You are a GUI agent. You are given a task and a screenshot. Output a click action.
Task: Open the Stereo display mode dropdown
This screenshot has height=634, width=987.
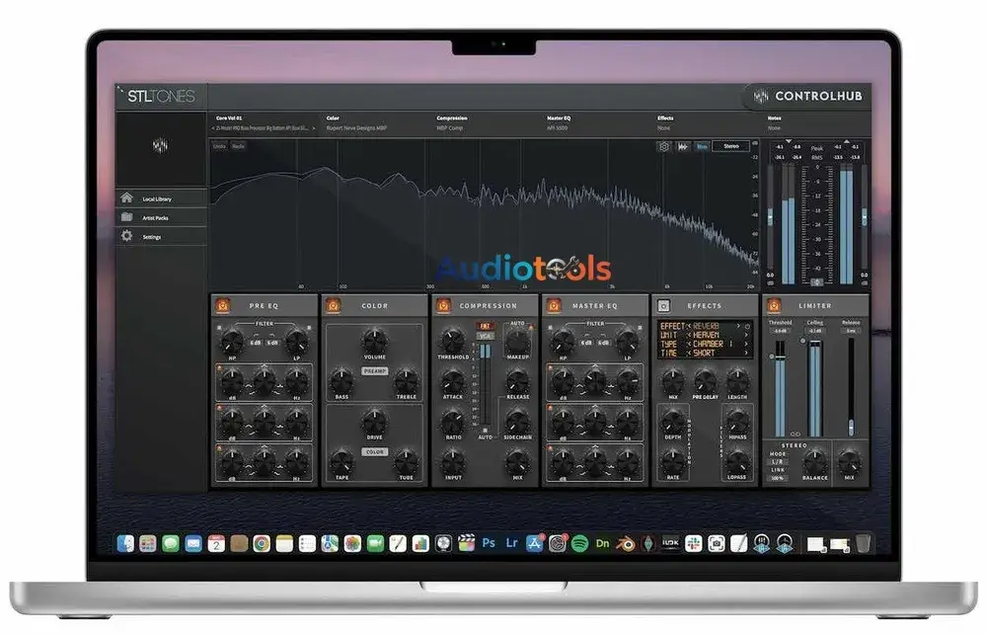[731, 146]
